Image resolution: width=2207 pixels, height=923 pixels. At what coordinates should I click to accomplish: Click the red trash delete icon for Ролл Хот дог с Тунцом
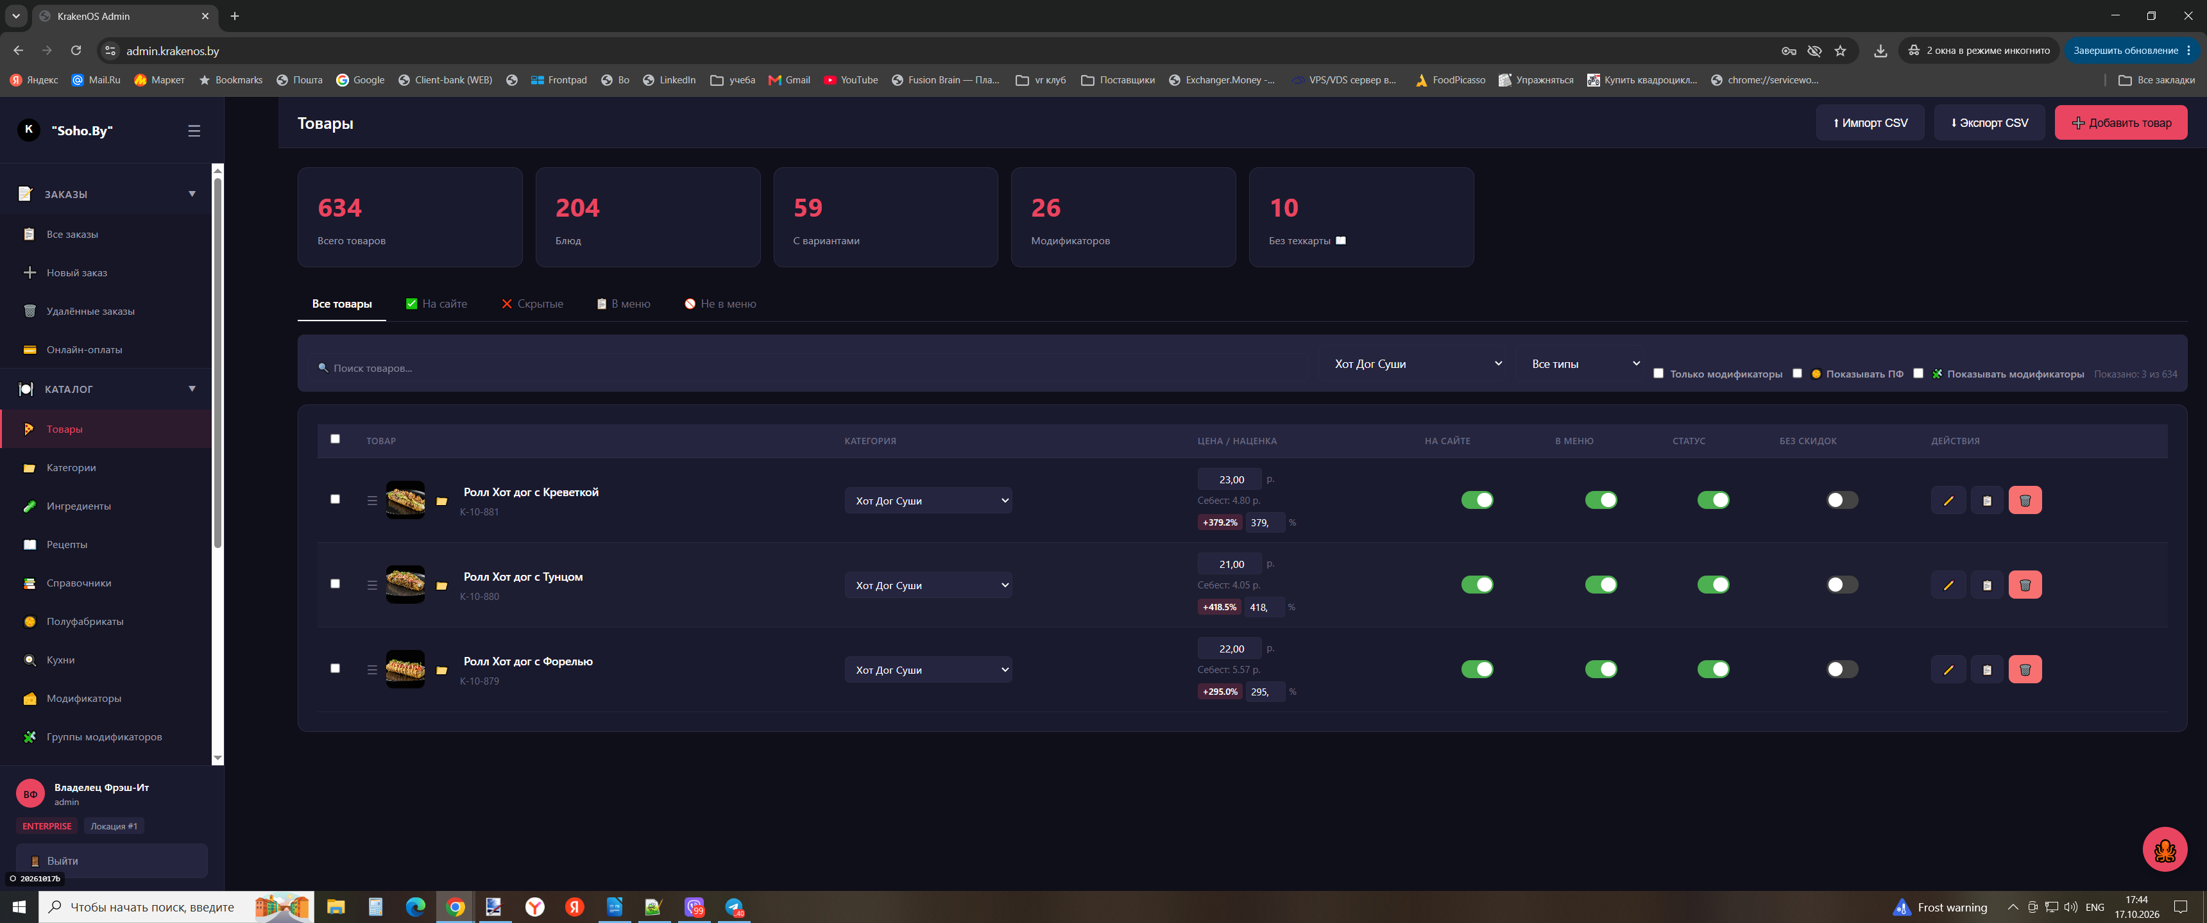[2025, 586]
